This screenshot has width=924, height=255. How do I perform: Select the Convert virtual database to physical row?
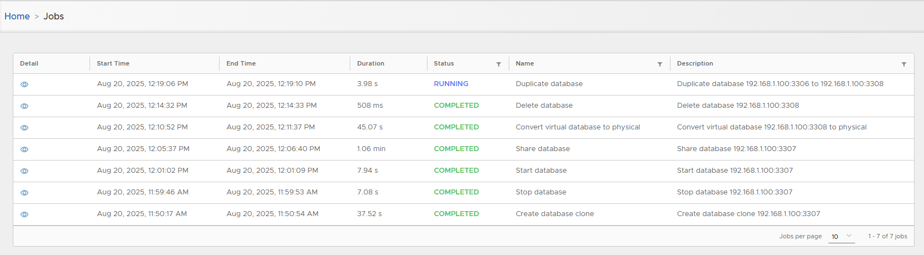[578, 127]
